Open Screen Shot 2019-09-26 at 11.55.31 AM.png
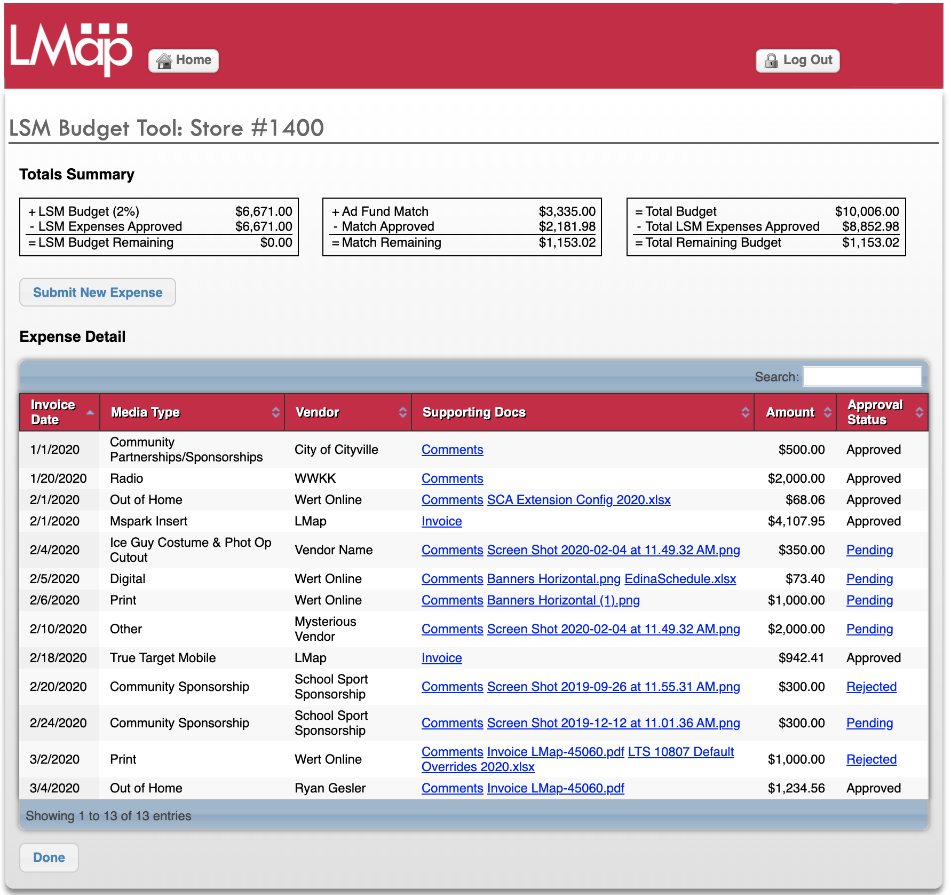This screenshot has height=895, width=951. [613, 687]
